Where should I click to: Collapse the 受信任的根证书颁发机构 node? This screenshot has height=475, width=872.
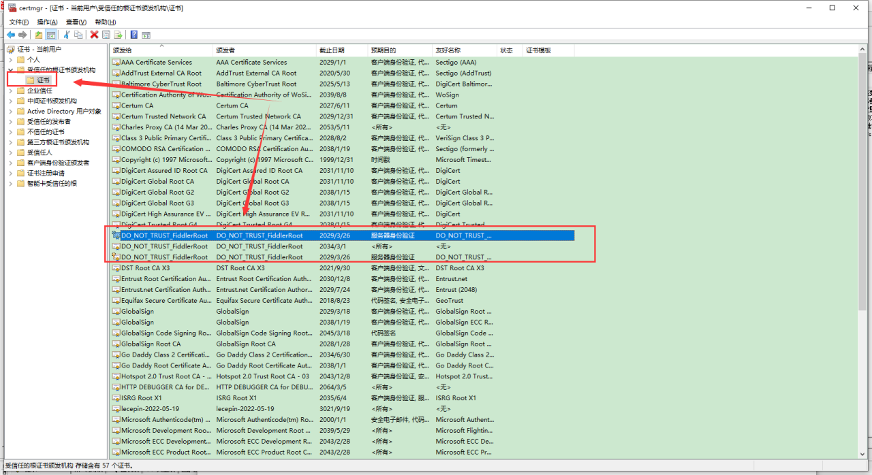10,70
